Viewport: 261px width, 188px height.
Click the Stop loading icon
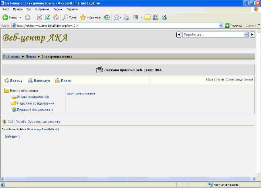click(40, 17)
